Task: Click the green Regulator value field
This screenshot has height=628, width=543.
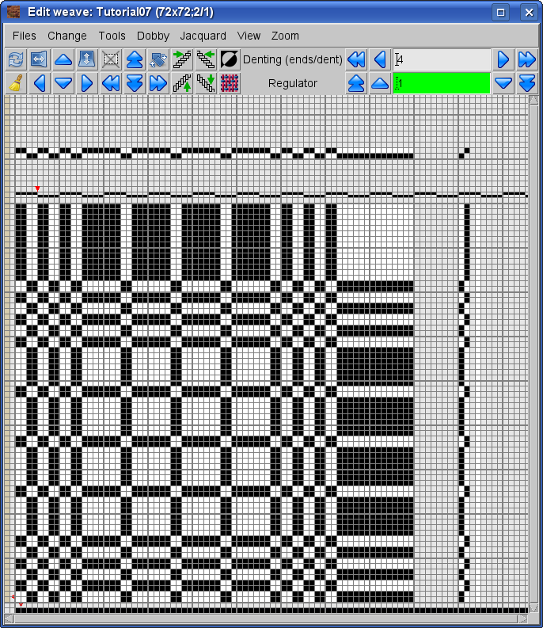Action: click(442, 83)
